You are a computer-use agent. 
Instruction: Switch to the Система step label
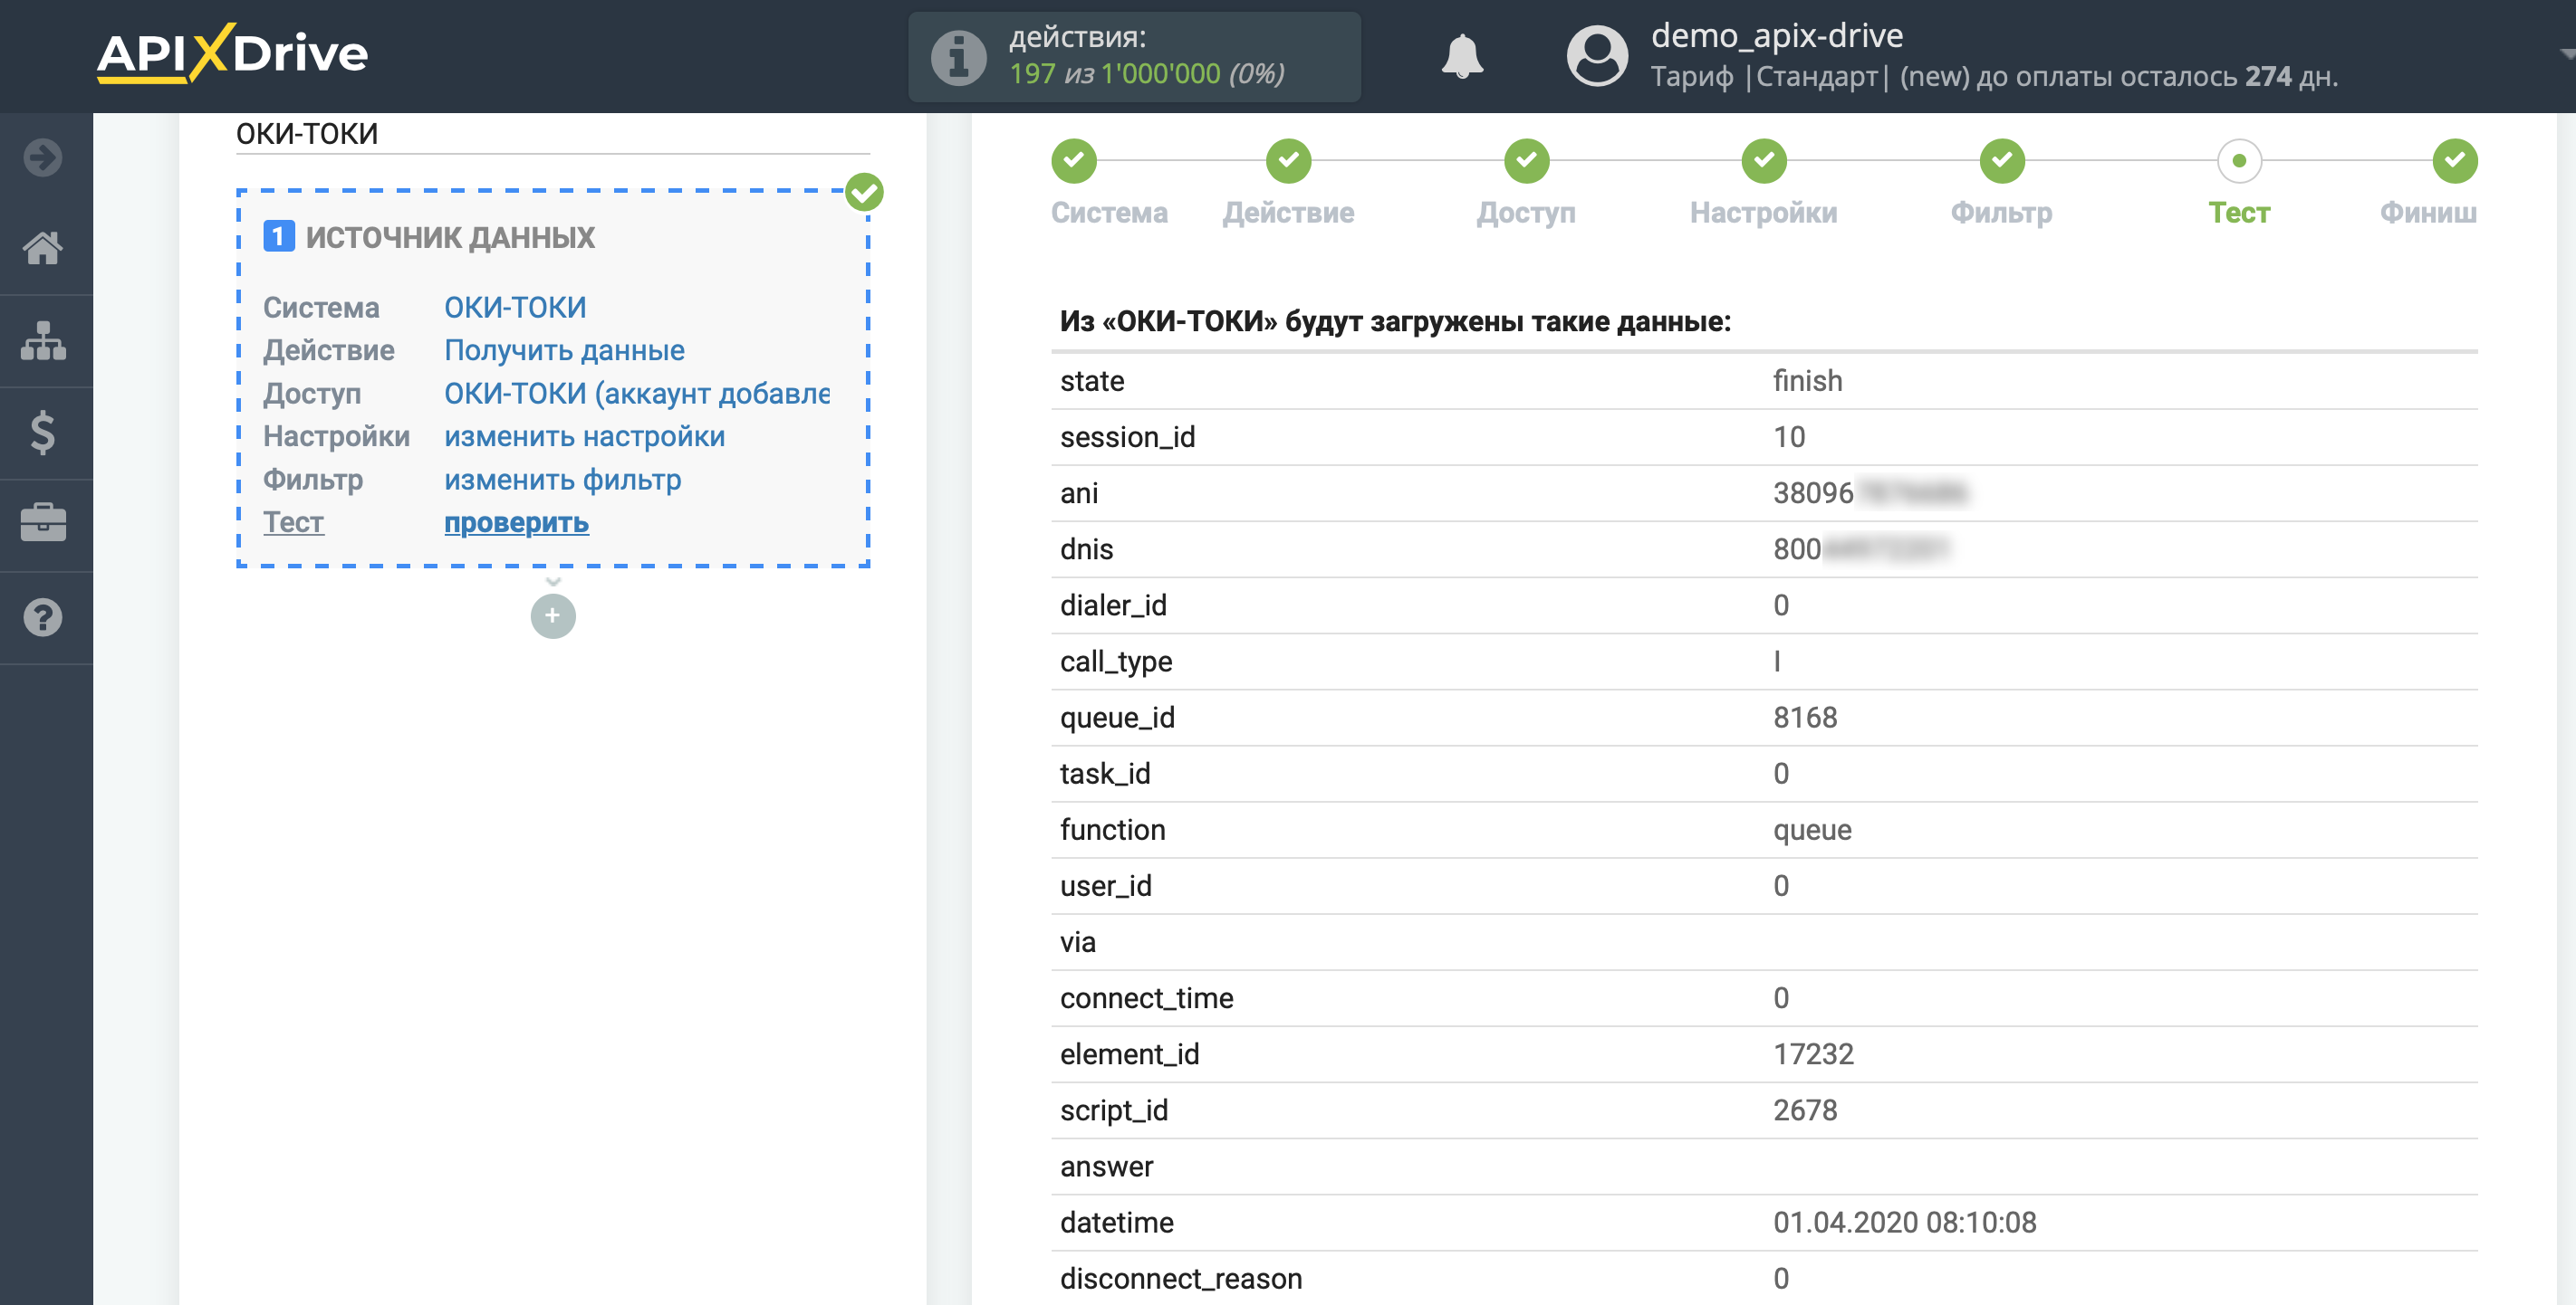coord(1109,213)
